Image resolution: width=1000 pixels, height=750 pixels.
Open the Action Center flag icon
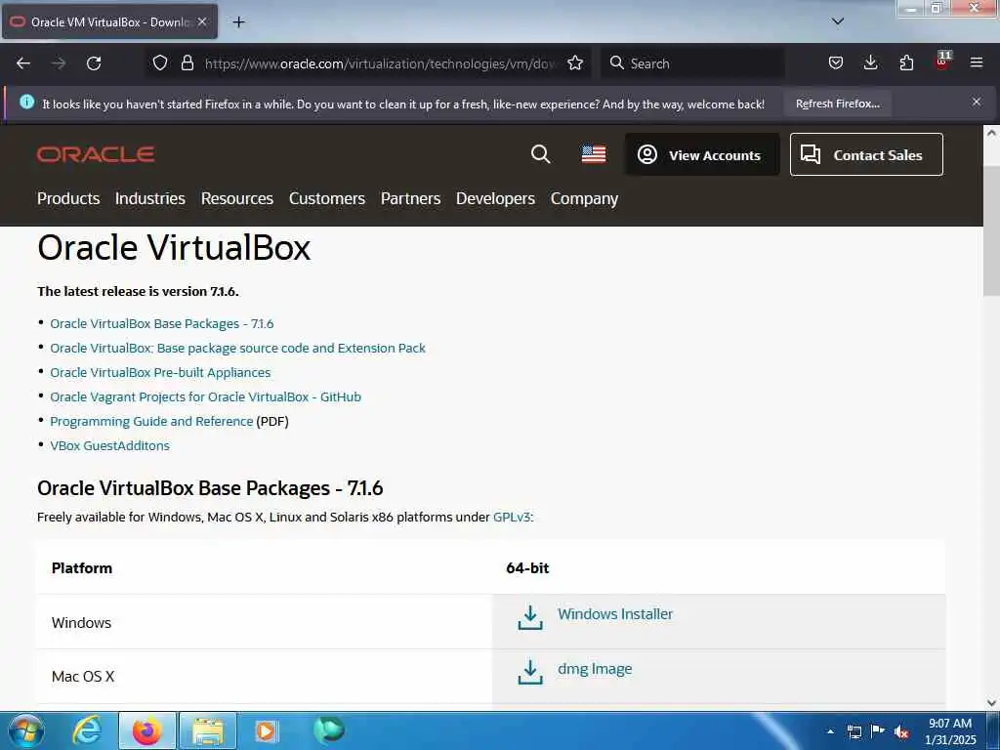tap(878, 731)
